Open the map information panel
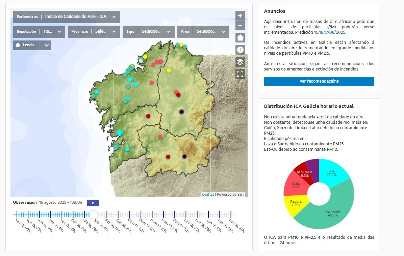Screen dimensions: 404x256 click(240, 50)
